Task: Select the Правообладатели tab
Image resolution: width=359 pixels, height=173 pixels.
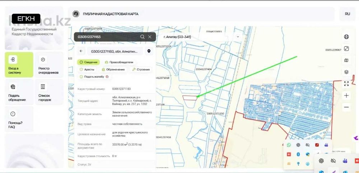Action: click(x=118, y=62)
